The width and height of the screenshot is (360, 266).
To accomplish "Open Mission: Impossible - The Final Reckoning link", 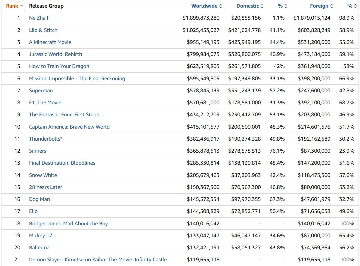I will point(77,79).
